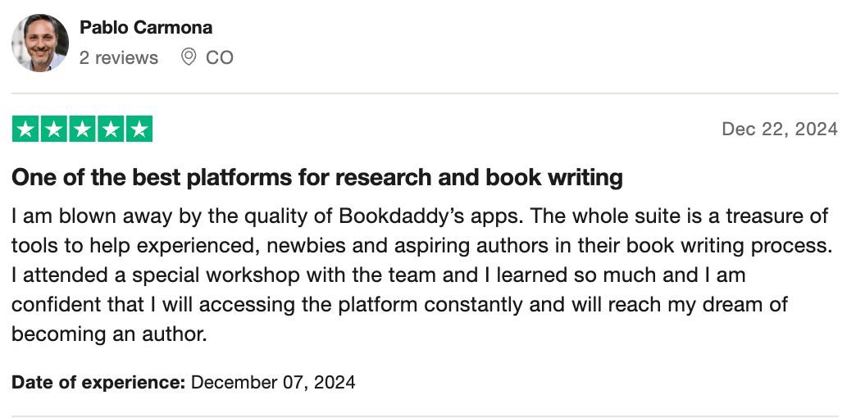Click the second green rating star
856x418 pixels.
(x=54, y=129)
